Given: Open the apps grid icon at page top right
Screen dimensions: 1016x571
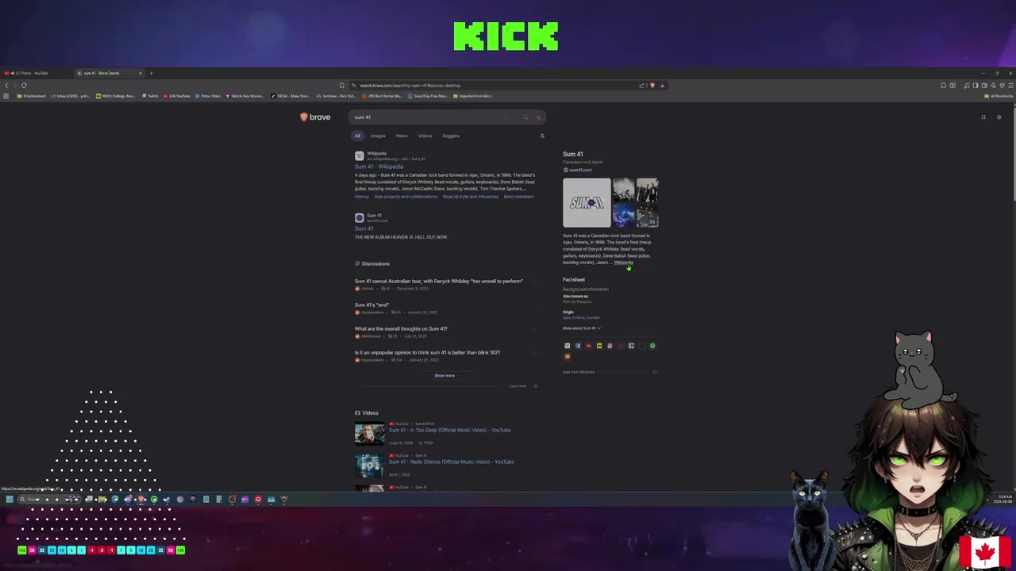Looking at the screenshot, I should tap(983, 117).
